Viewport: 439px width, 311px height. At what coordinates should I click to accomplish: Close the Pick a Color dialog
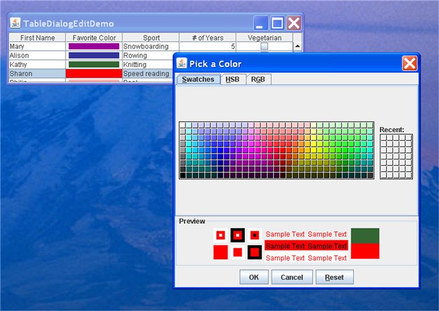pyautogui.click(x=409, y=64)
